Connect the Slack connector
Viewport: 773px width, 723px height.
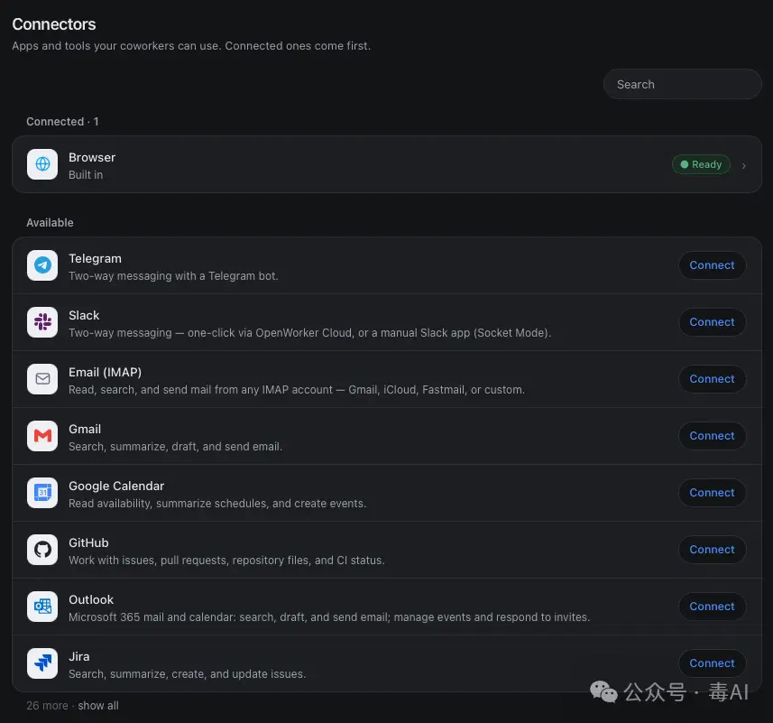click(712, 322)
